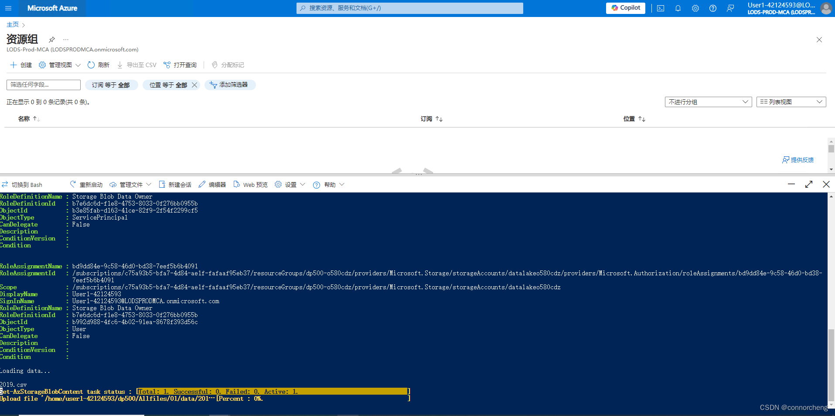Click 分配标记
835x416 pixels.
click(228, 65)
